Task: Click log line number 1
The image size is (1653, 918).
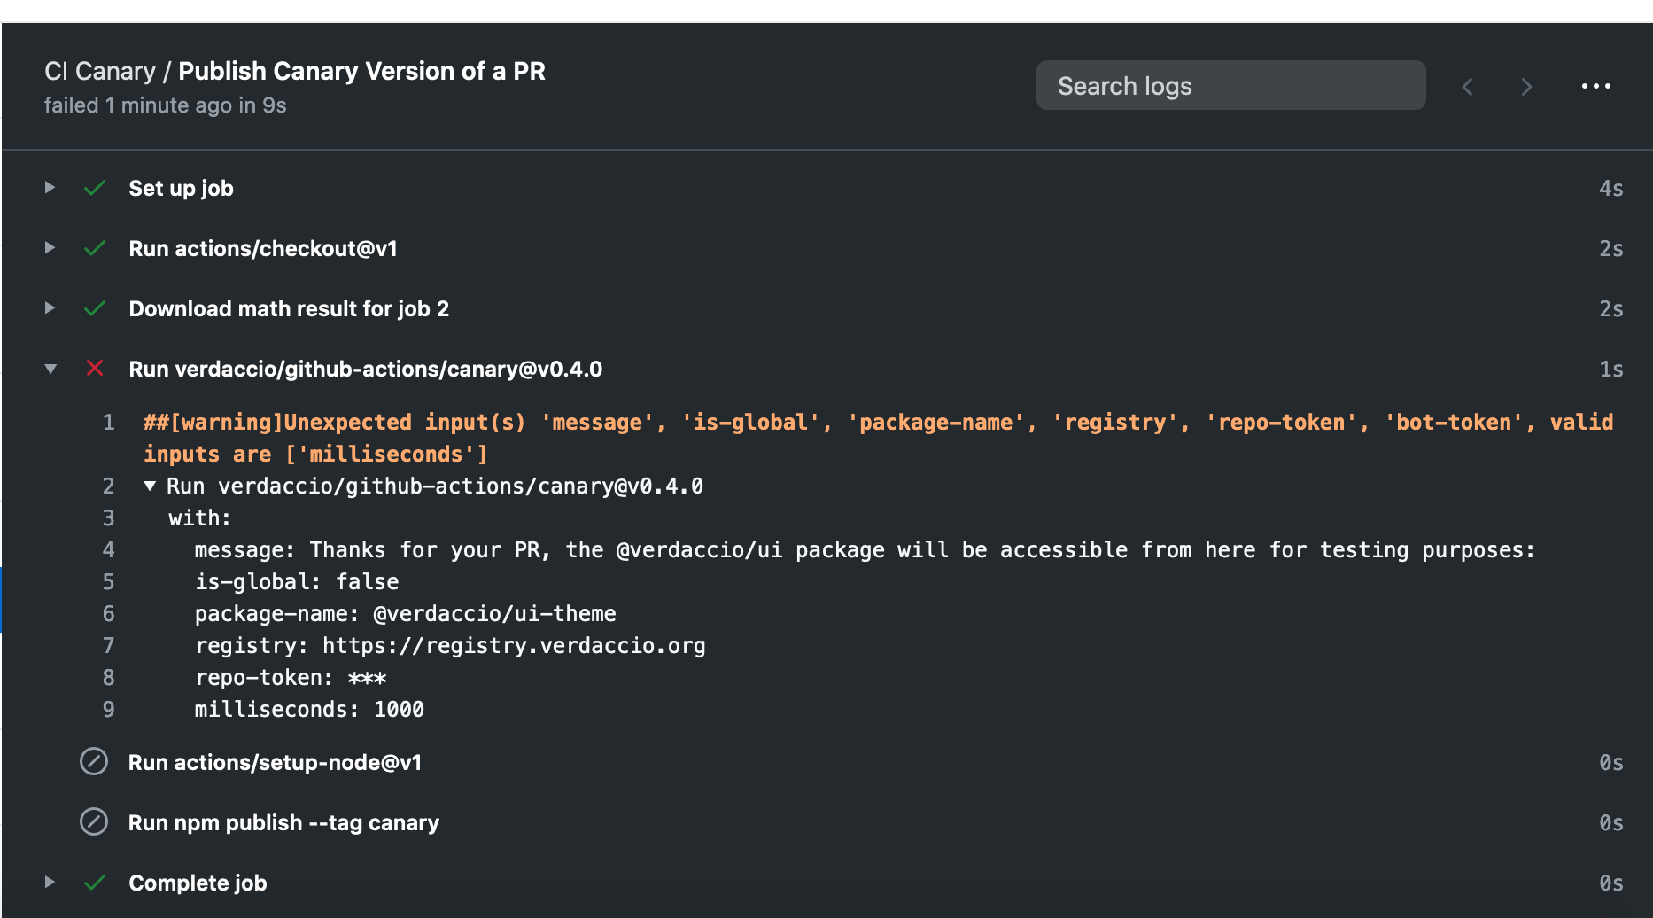Action: pos(108,423)
